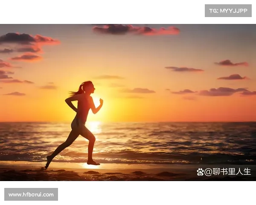Open the www.hfborui.com link
256x205 pixels.
pyautogui.click(x=31, y=195)
